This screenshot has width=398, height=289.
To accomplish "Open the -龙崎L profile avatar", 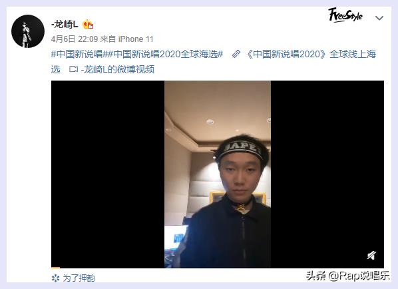I will point(28,31).
